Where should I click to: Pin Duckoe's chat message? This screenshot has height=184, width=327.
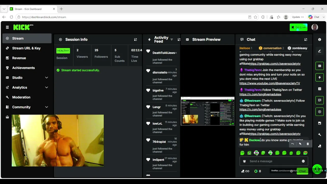point(300,144)
